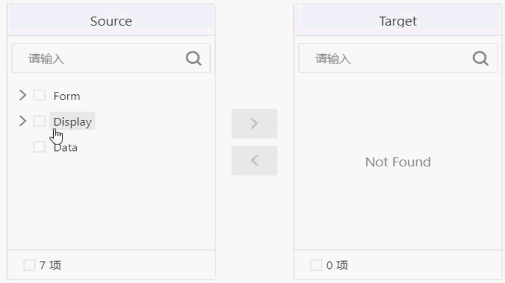Image resolution: width=505 pixels, height=283 pixels.
Task: Click the move-to-target right arrow button
Action: [x=254, y=124]
